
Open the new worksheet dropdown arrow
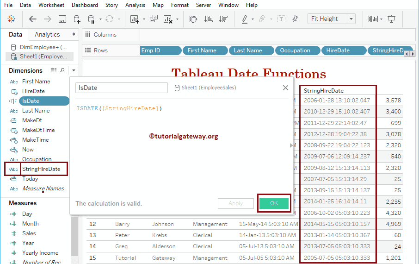coord(144,19)
